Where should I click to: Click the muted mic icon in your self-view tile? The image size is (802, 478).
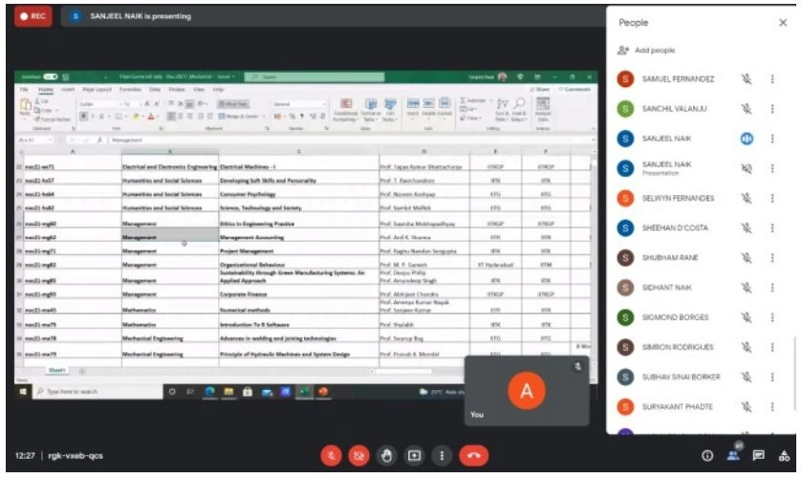(577, 366)
